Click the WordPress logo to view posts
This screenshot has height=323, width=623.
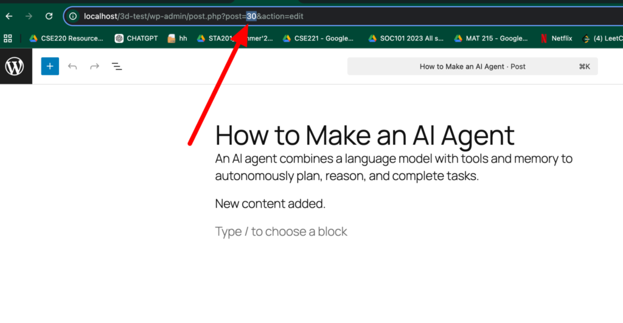pyautogui.click(x=15, y=66)
